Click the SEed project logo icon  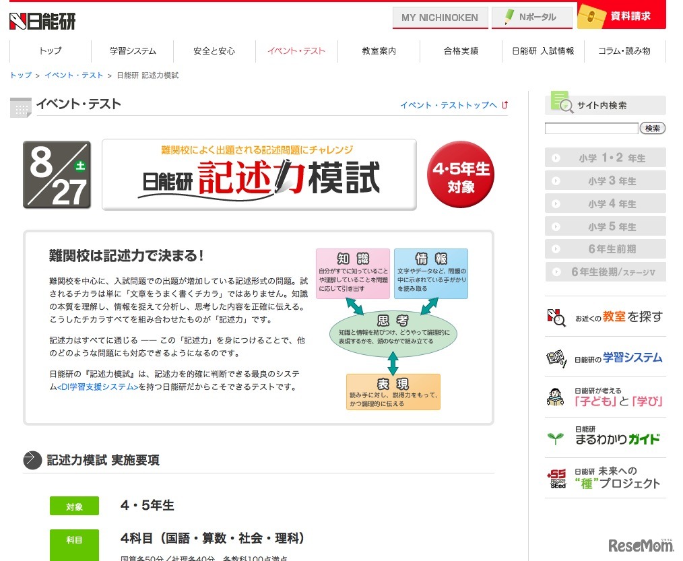click(556, 479)
